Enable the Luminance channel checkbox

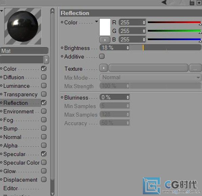click(x=44, y=86)
